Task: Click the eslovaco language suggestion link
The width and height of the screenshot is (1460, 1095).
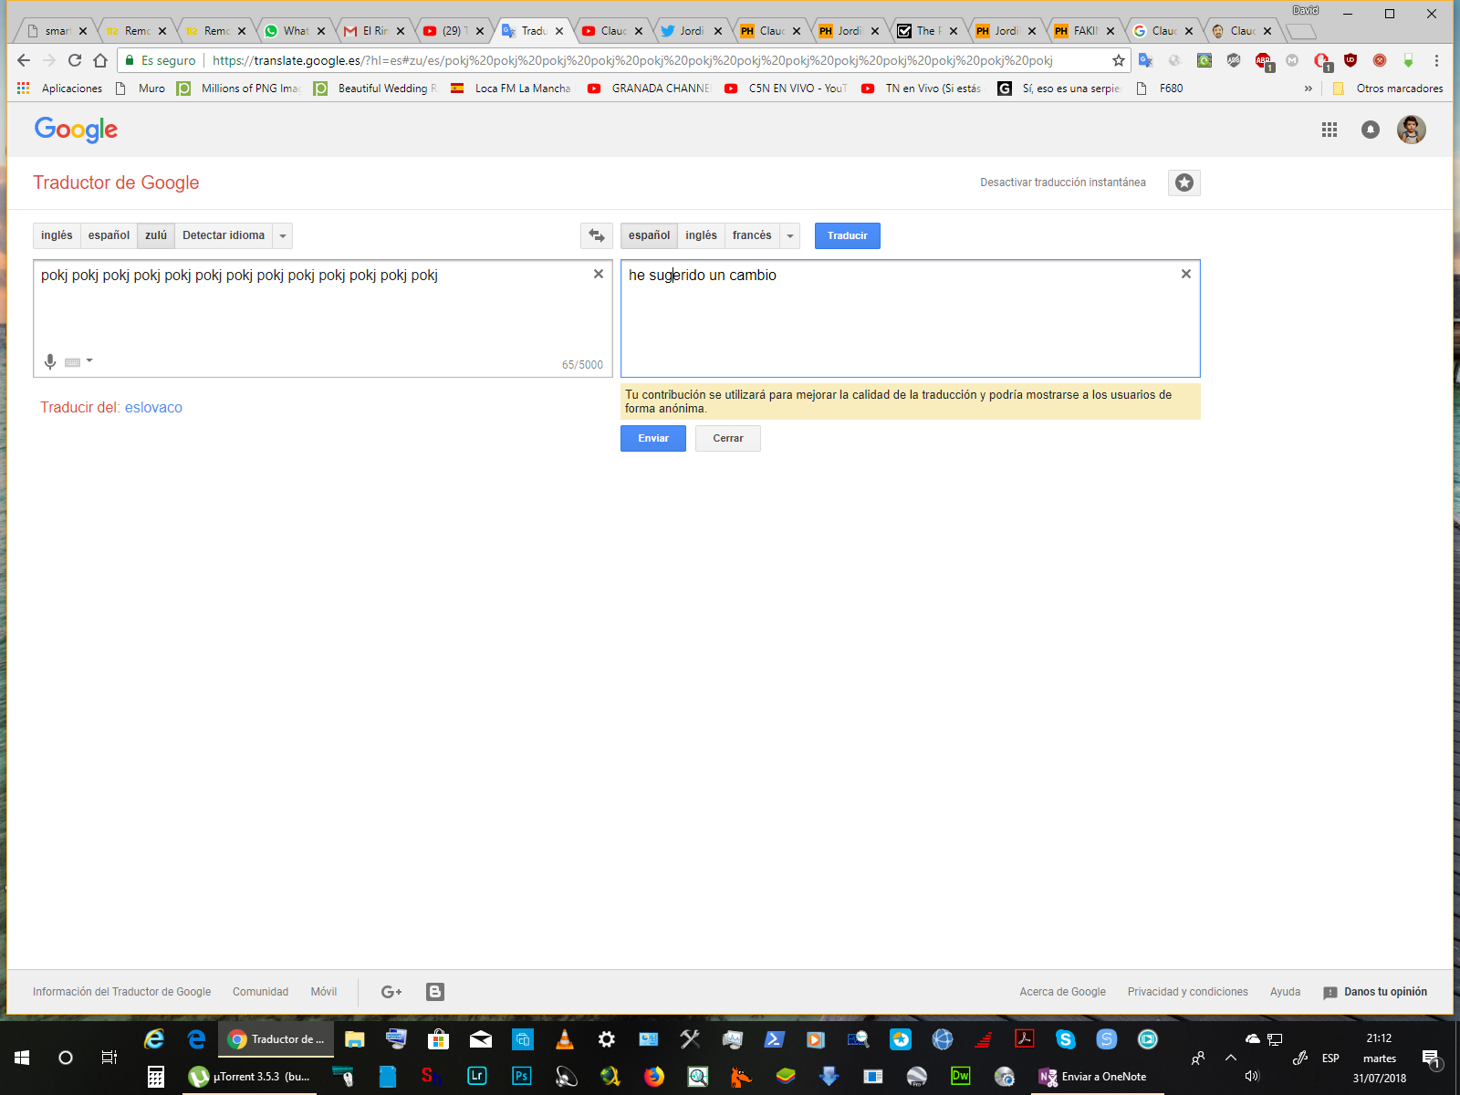Action: pos(153,408)
